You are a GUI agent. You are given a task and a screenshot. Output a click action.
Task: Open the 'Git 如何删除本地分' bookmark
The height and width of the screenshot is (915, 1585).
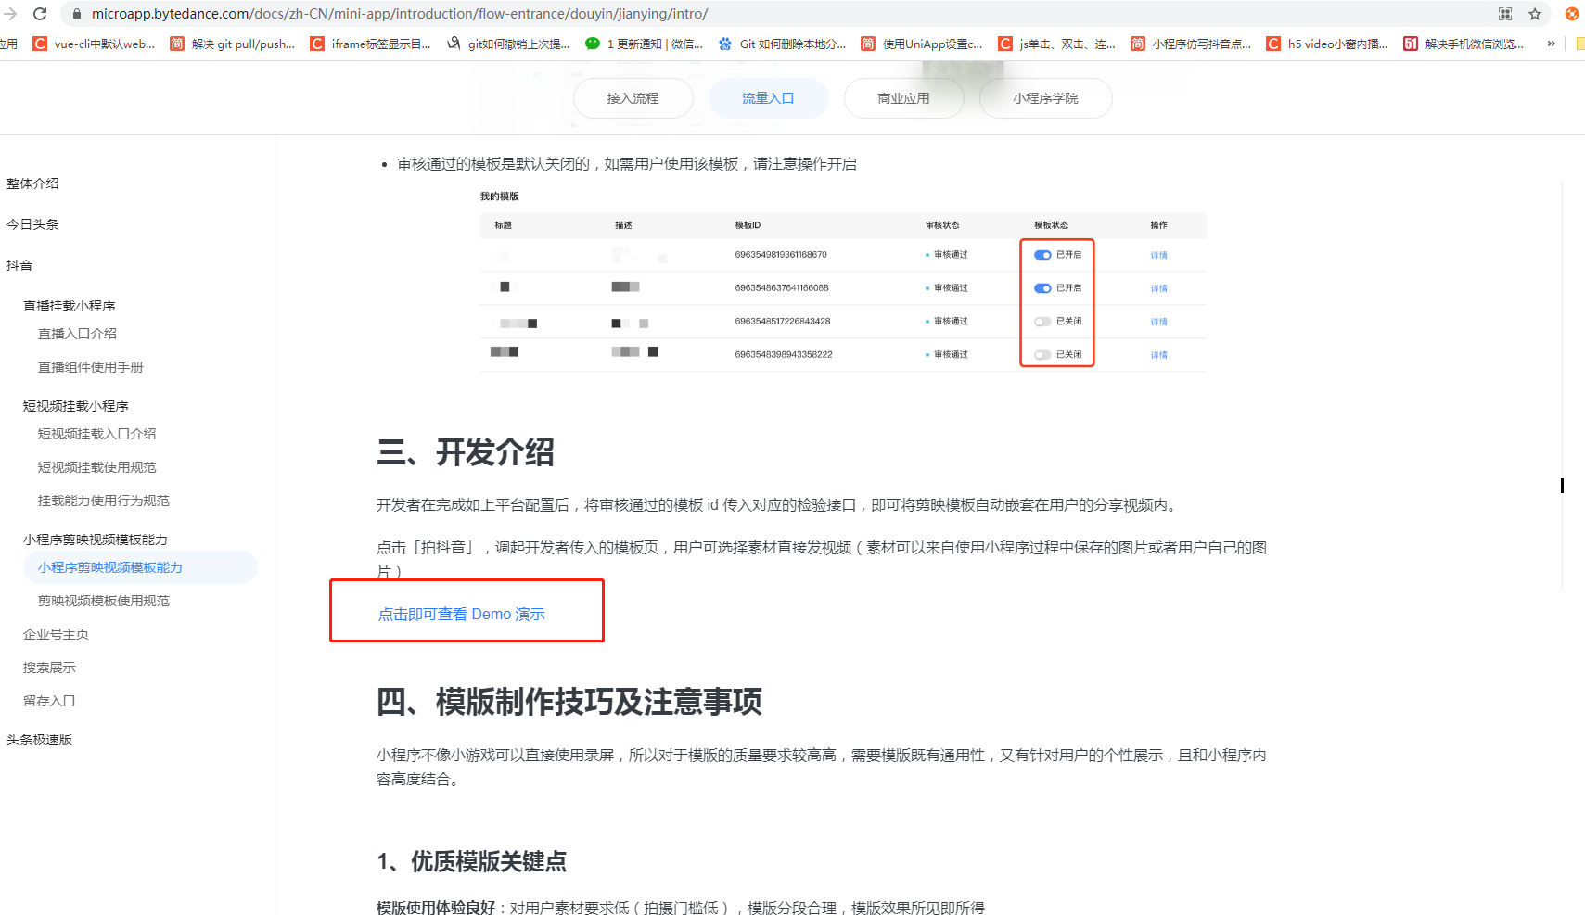click(x=782, y=44)
